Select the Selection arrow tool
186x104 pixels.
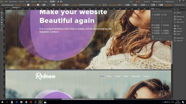(x=2, y=10)
